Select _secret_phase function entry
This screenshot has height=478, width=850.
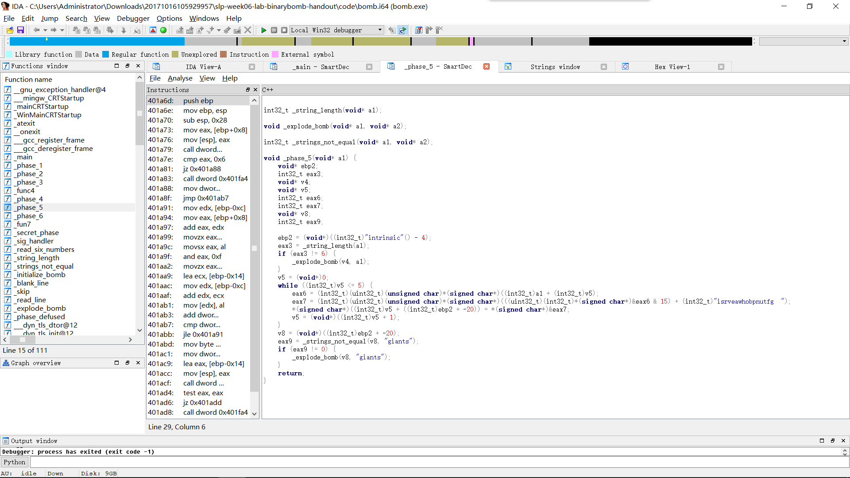click(x=37, y=233)
